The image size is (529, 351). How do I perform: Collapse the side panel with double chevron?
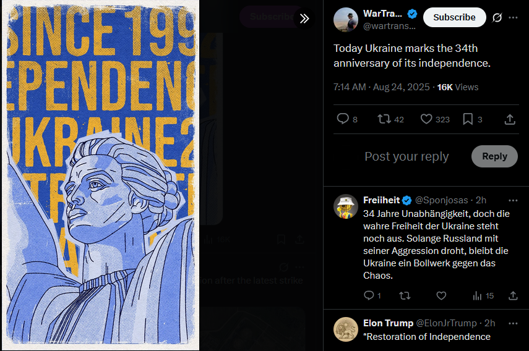[304, 19]
